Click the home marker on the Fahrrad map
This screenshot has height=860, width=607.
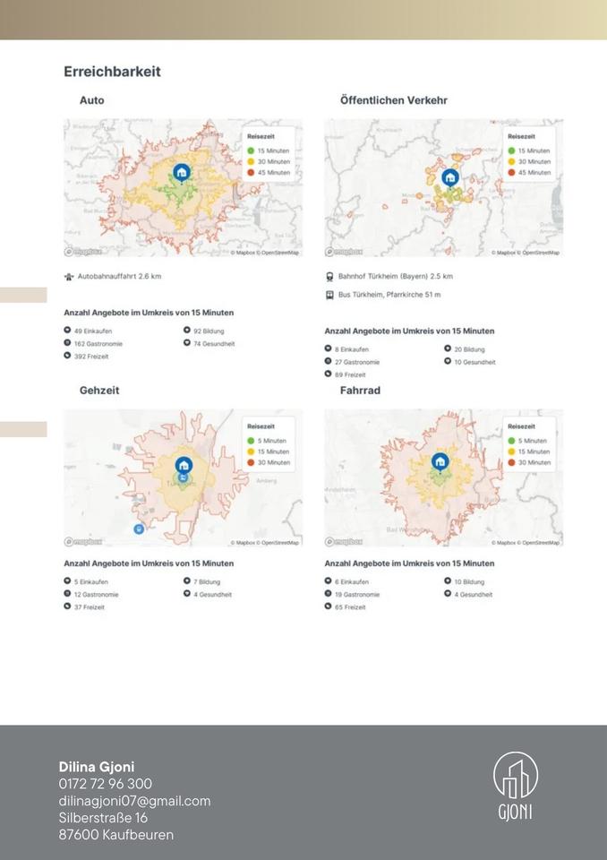[440, 461]
